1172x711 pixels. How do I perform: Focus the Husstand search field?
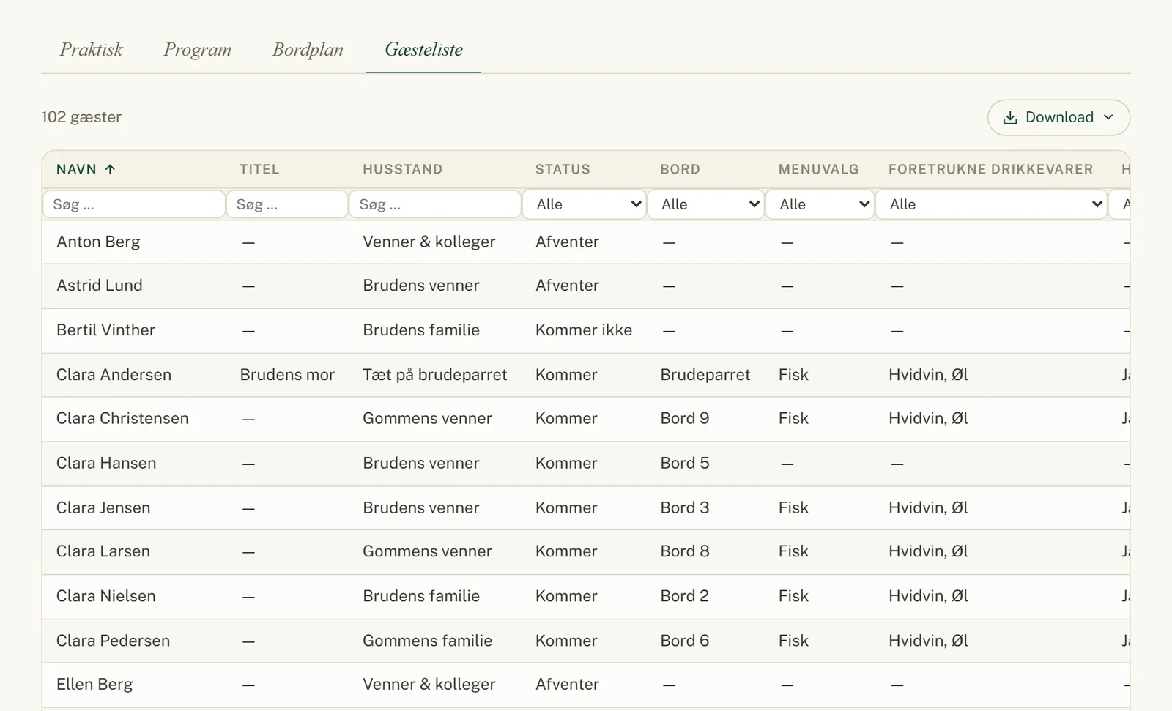pos(435,204)
